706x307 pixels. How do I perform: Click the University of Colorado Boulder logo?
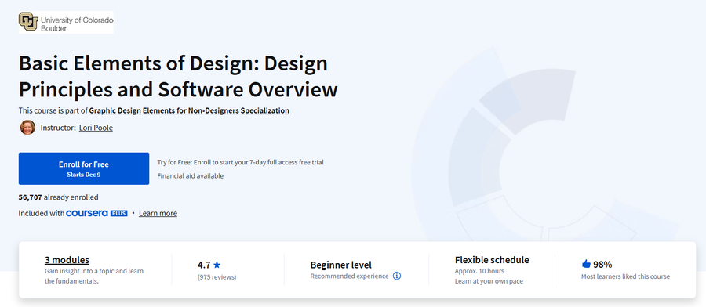click(x=66, y=22)
